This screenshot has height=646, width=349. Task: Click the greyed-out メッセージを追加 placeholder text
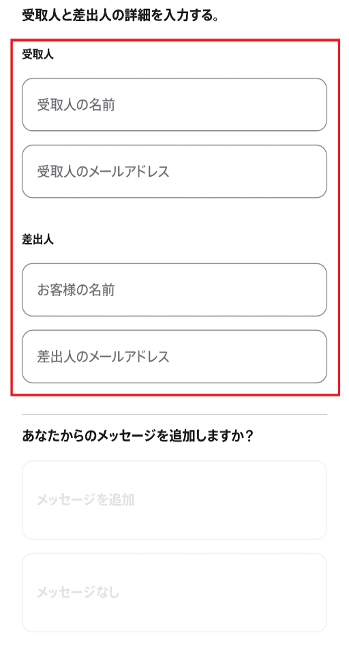(x=86, y=500)
